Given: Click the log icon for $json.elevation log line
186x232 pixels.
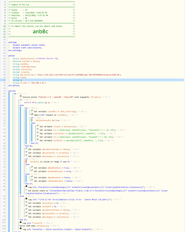Looking at the screenshot, I should tap(21, 228).
